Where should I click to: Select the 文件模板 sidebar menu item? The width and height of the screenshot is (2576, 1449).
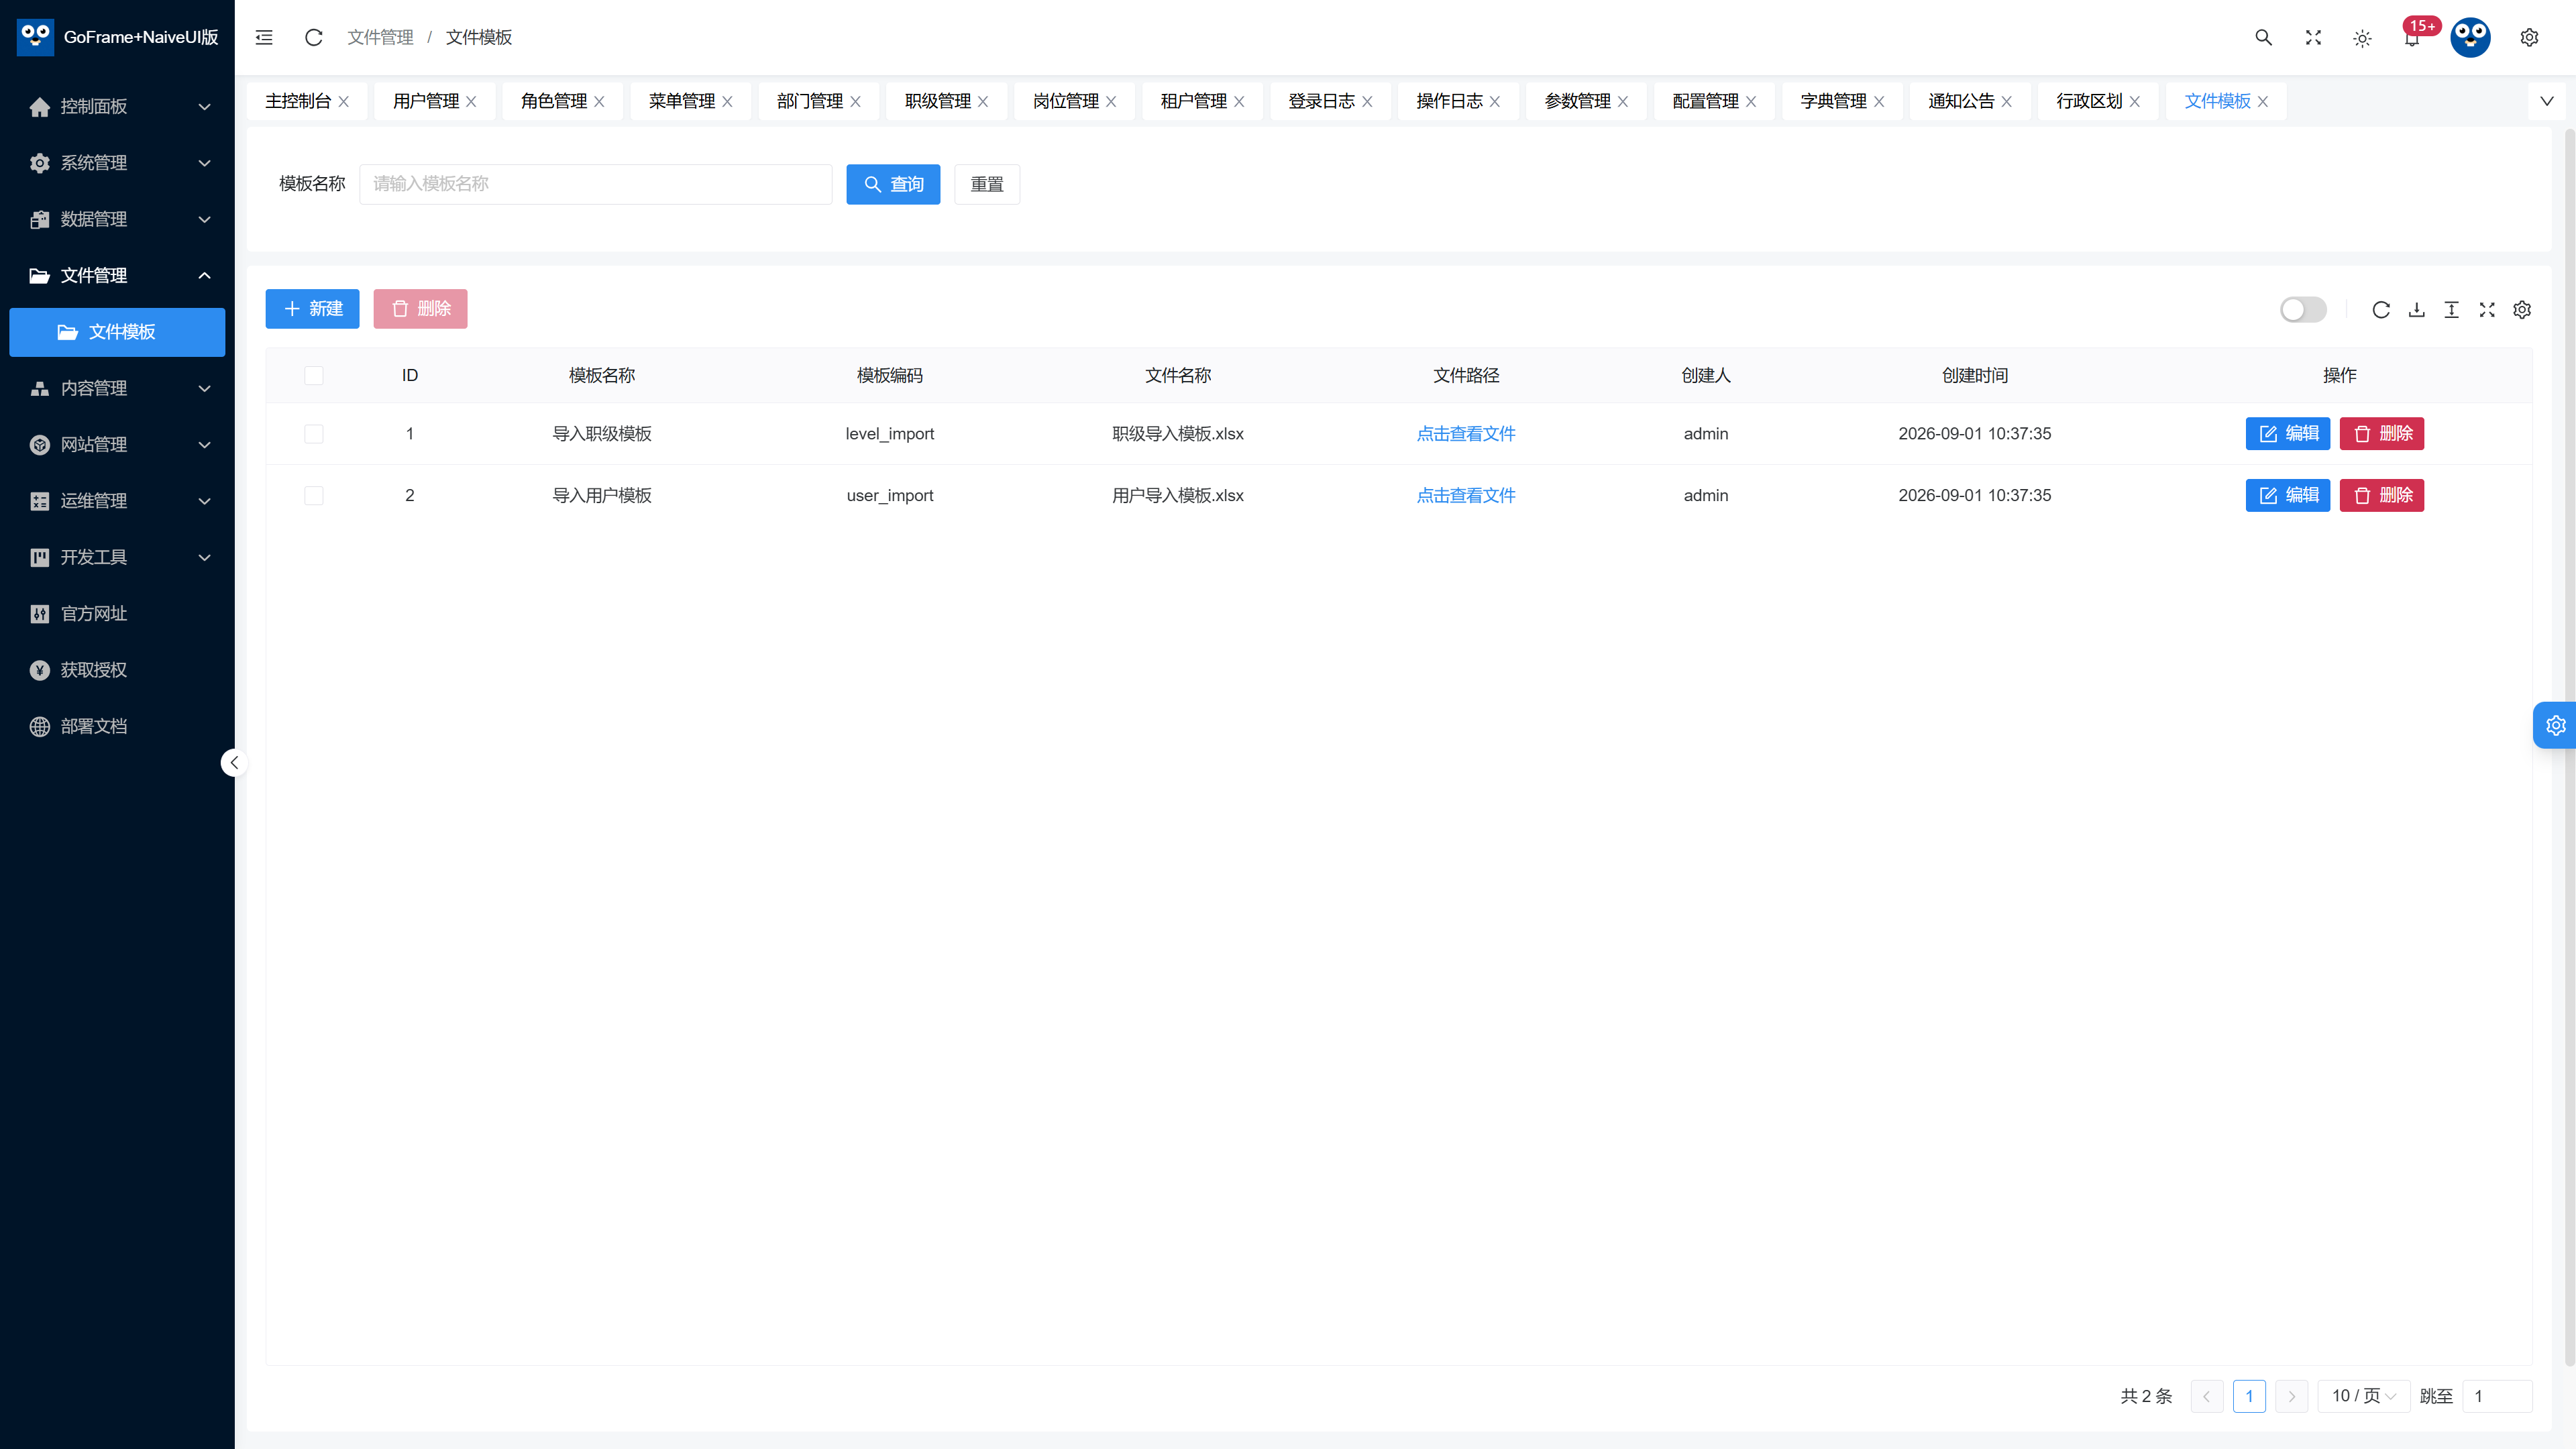117,332
